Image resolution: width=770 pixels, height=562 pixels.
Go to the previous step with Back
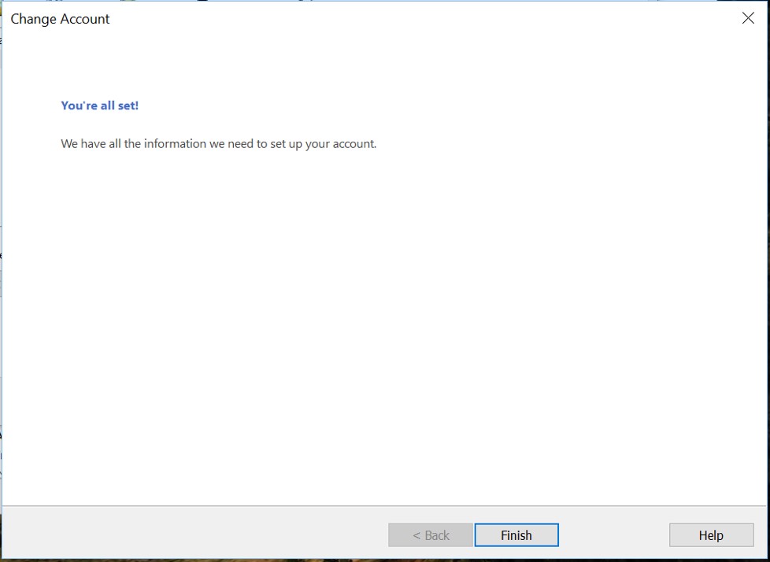pyautogui.click(x=430, y=535)
